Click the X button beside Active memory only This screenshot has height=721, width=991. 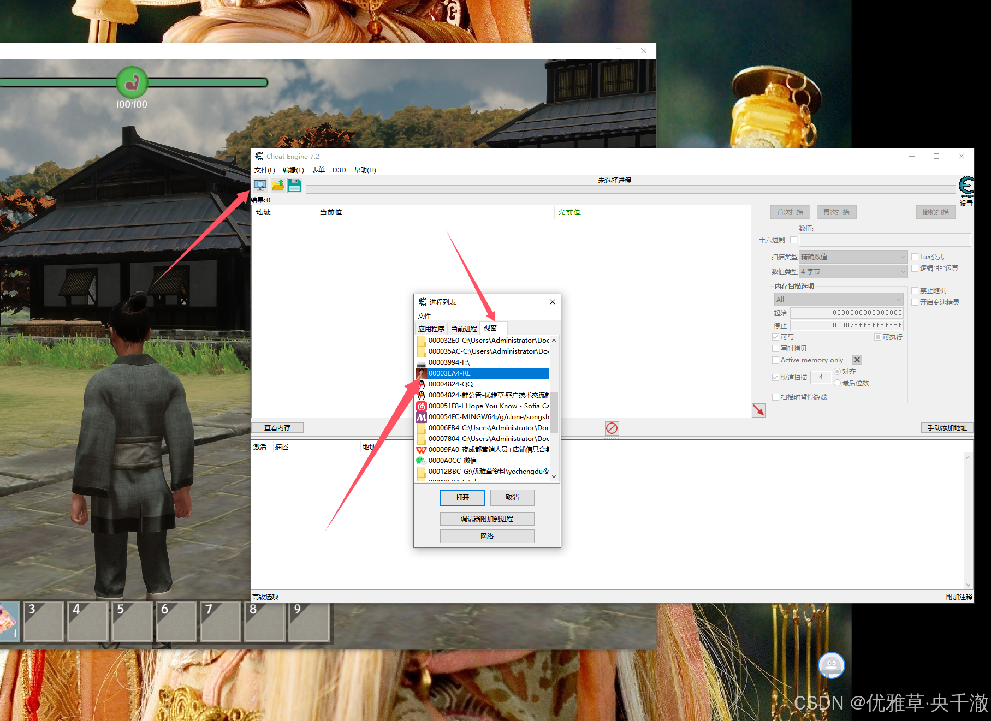point(857,360)
